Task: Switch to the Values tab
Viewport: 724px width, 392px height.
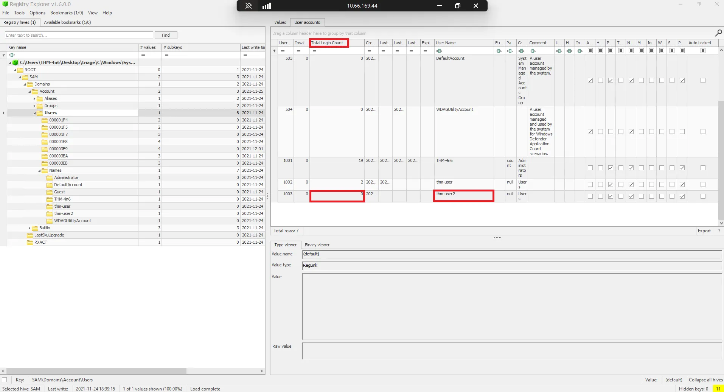Action: point(280,22)
